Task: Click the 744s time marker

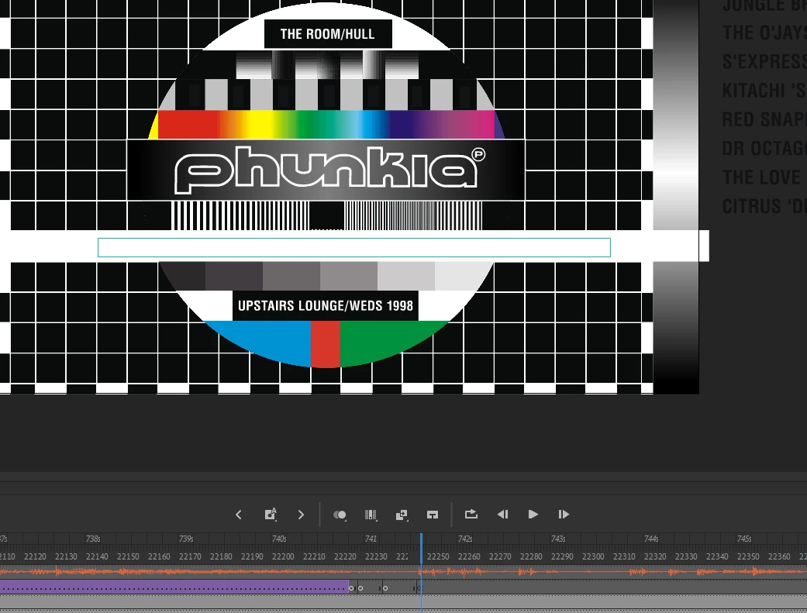Action: (651, 539)
